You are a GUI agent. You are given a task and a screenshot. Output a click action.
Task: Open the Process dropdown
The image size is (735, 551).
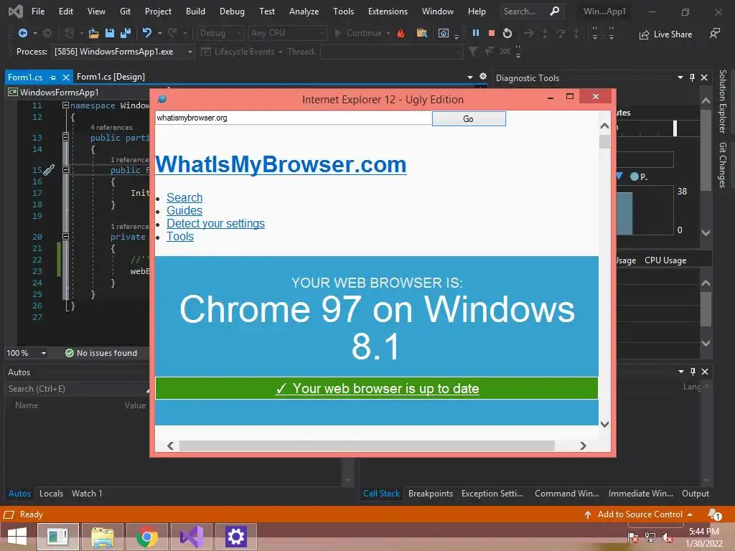tap(189, 52)
